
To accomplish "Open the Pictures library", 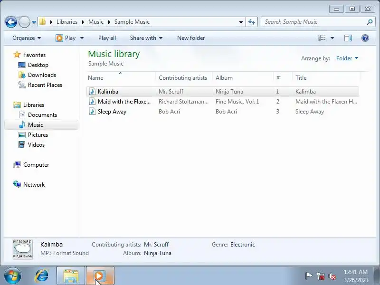I will pos(38,135).
